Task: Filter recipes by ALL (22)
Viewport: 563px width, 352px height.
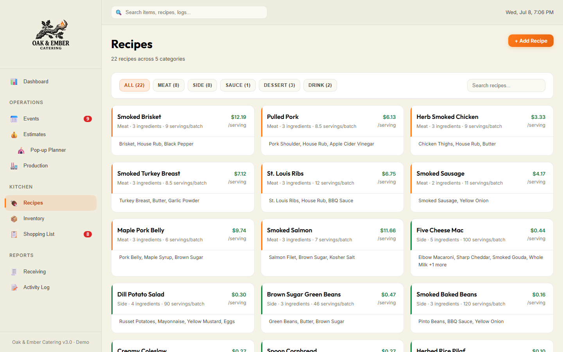Action: (134, 85)
